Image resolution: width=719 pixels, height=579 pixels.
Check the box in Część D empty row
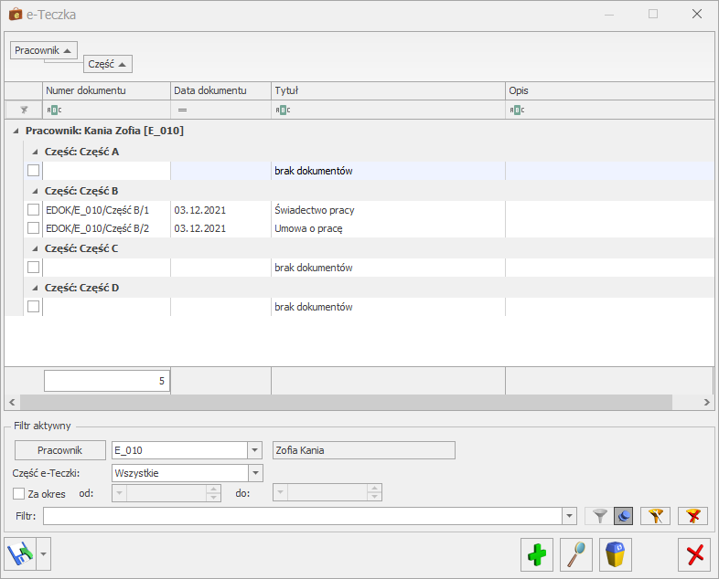(34, 306)
